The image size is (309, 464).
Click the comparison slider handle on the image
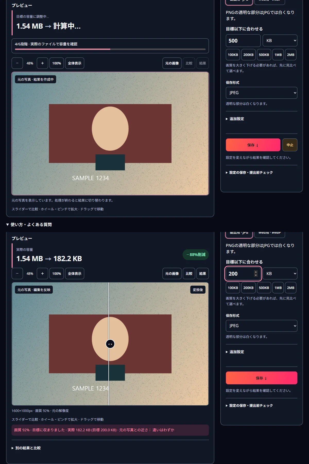pos(110,344)
